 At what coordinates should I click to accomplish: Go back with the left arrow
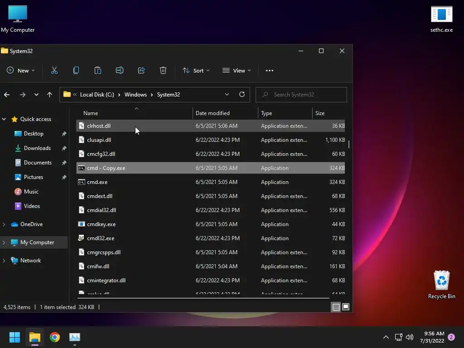click(7, 95)
